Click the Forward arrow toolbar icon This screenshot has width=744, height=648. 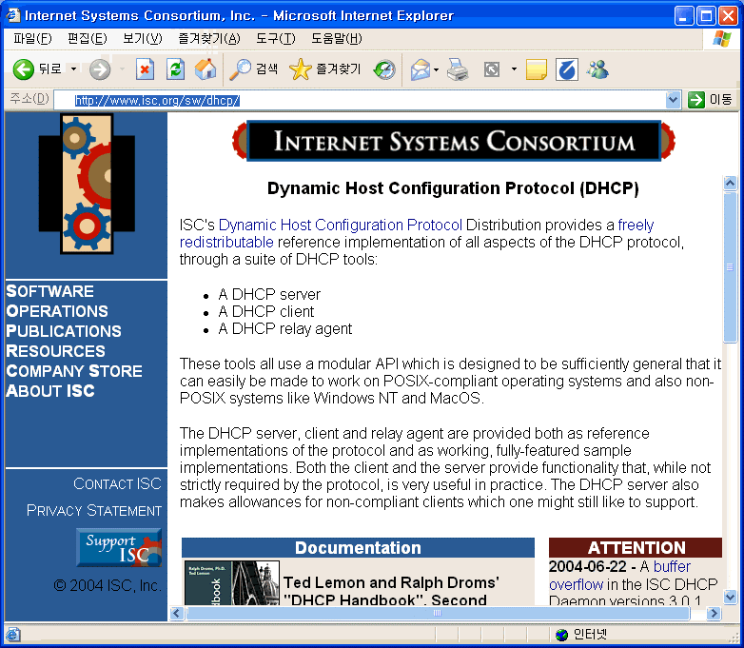click(100, 69)
